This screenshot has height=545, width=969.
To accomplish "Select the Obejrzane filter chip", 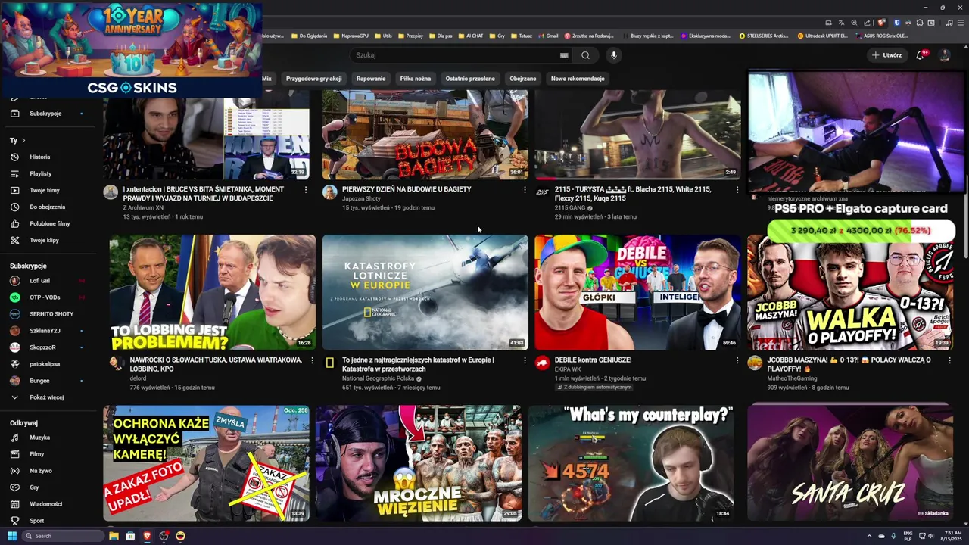I will click(x=523, y=79).
